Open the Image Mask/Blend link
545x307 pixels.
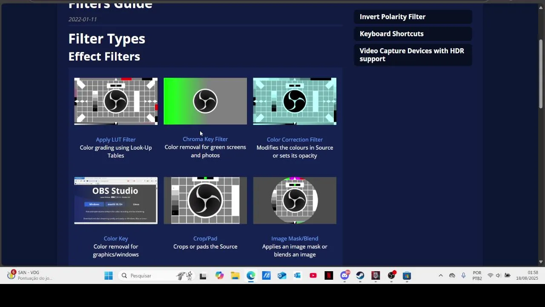295,238
